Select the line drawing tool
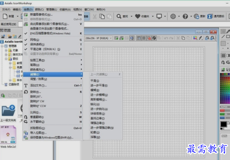 [x=223, y=36]
